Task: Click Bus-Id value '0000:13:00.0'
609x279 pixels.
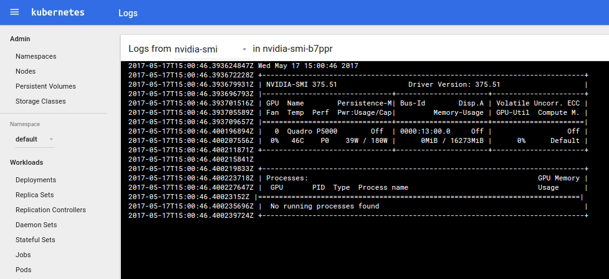Action: pyautogui.click(x=425, y=131)
